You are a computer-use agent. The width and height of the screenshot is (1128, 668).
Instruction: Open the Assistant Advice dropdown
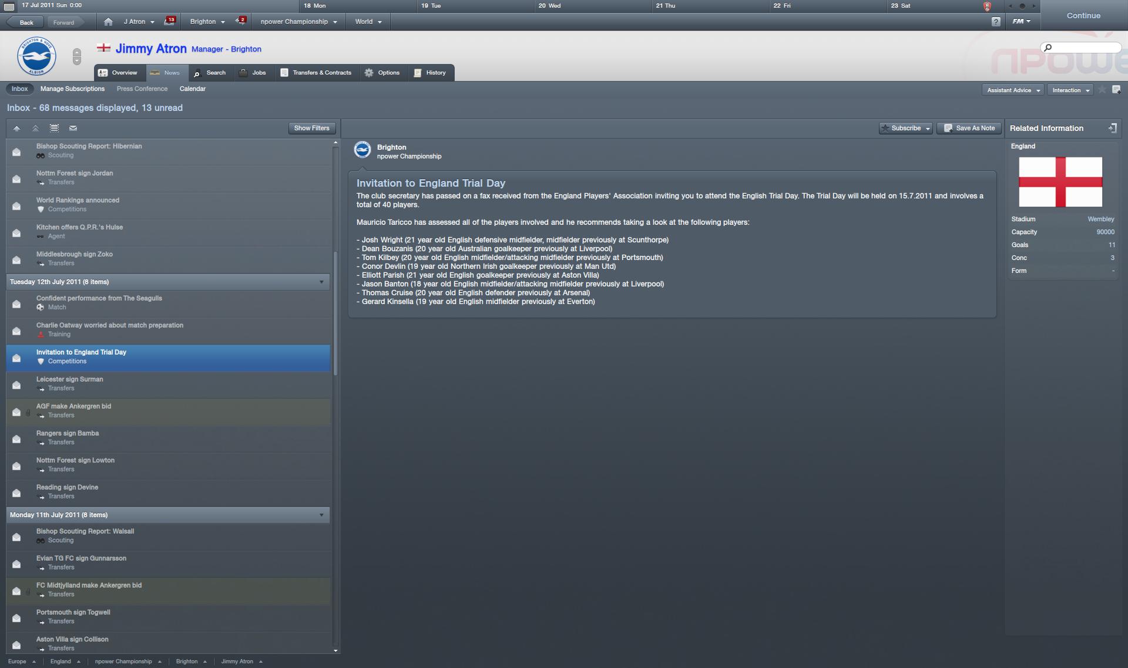1013,90
